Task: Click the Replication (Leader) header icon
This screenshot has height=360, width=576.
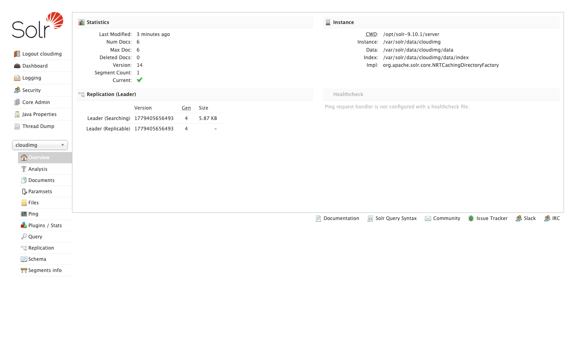Action: coord(82,94)
